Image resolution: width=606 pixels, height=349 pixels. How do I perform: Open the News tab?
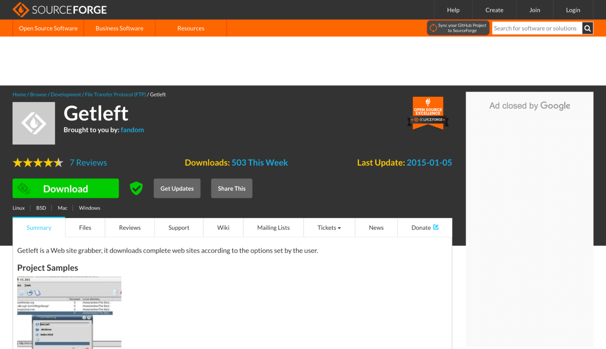pyautogui.click(x=376, y=228)
